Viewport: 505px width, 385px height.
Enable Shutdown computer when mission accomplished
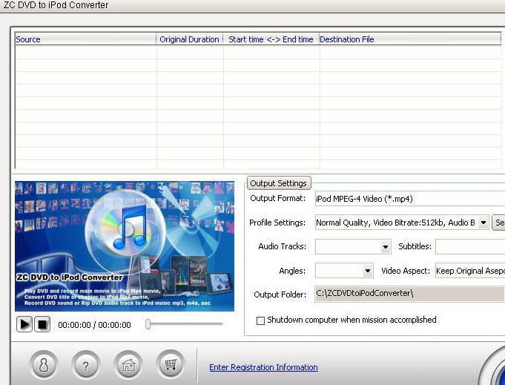pyautogui.click(x=260, y=320)
